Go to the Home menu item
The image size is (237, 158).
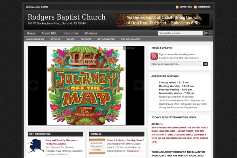coord(31,33)
